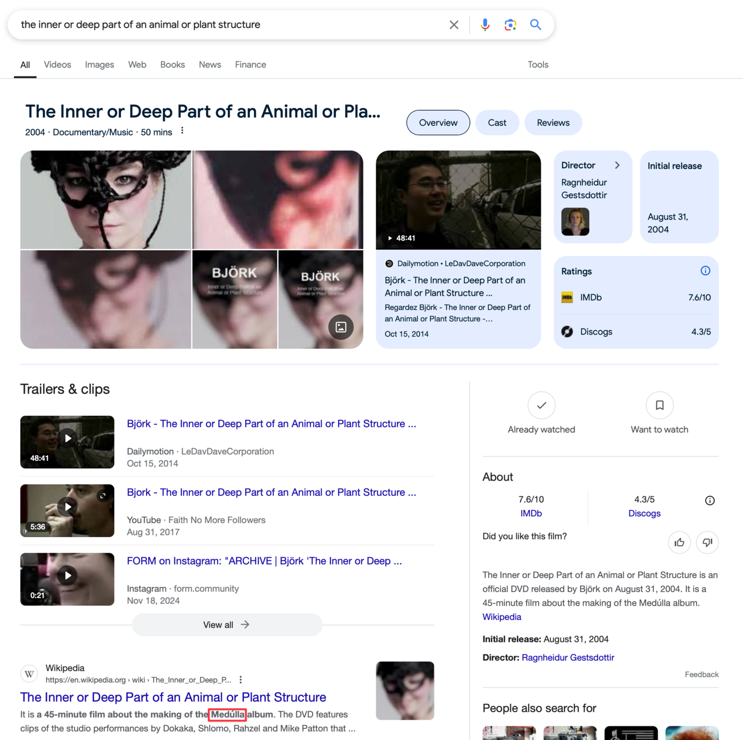The width and height of the screenshot is (743, 740).
Task: Open the Dailymotion video card thumbnail at top
Action: pos(459,200)
